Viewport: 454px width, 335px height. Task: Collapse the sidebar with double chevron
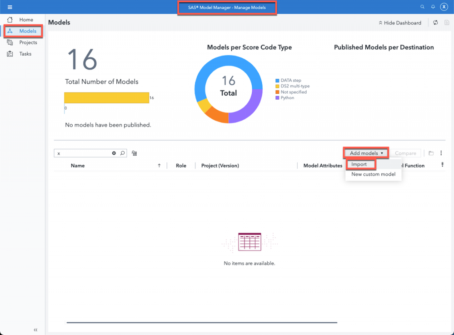35,330
